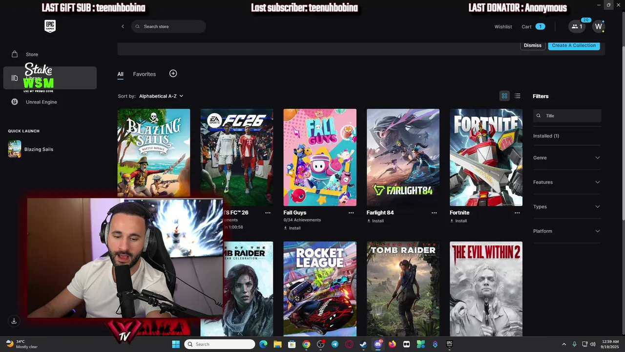Click 0/34 Achievements under Fall Guys
The height and width of the screenshot is (352, 625).
[302, 220]
